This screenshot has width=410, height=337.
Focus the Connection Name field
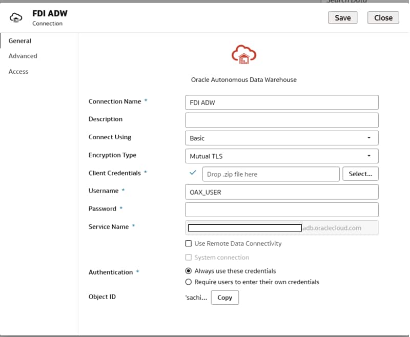point(281,102)
